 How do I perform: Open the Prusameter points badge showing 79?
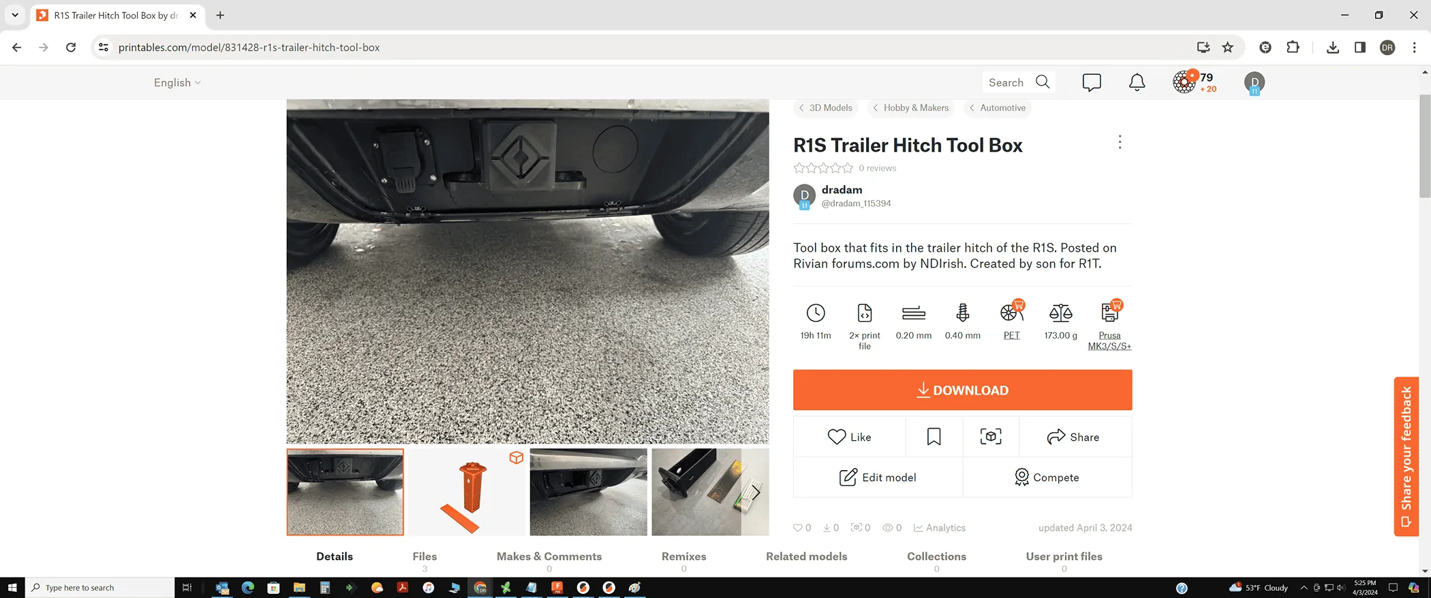1195,82
